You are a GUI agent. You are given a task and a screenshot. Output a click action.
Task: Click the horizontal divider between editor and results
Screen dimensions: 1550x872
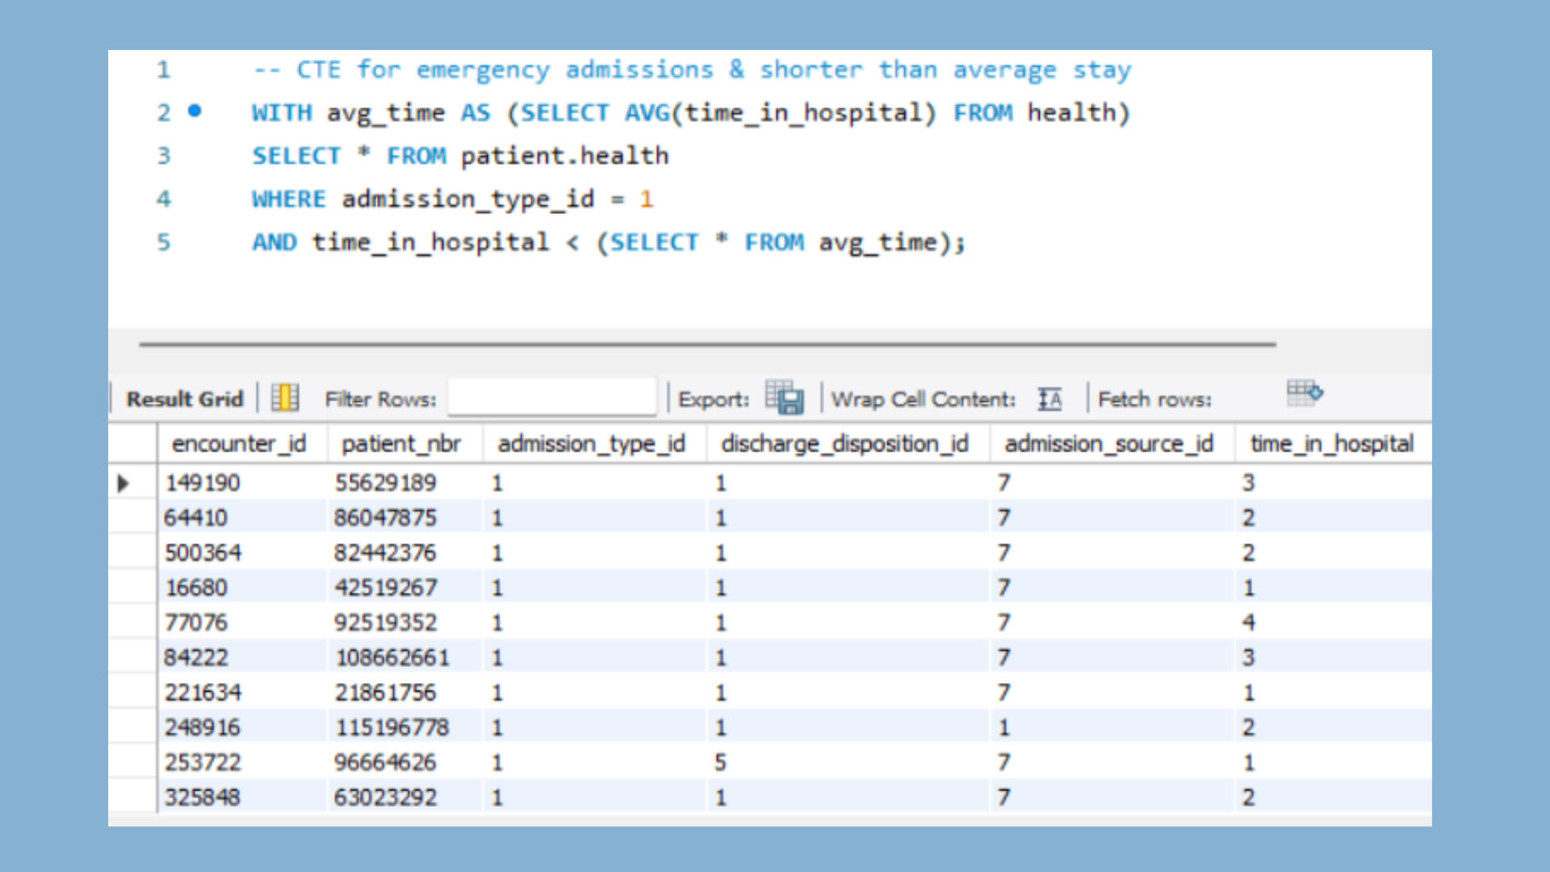point(707,344)
